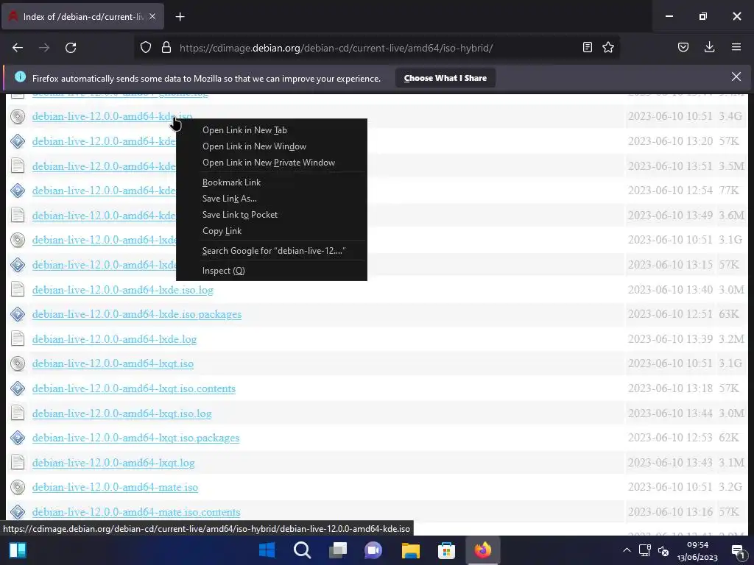Show hidden system tray icons
This screenshot has height=565, width=754.
(627, 550)
